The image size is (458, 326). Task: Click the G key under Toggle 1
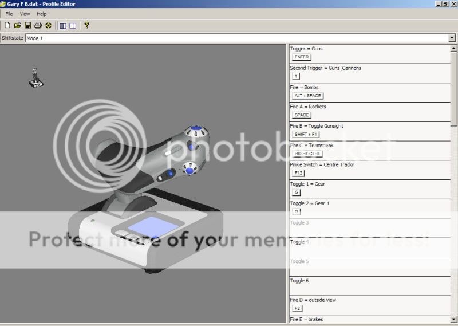pos(296,192)
